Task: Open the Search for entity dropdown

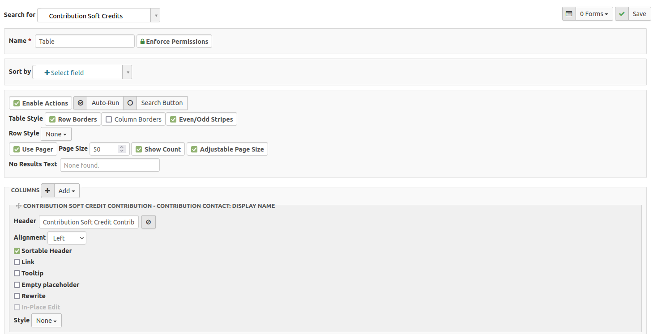Action: 98,16
